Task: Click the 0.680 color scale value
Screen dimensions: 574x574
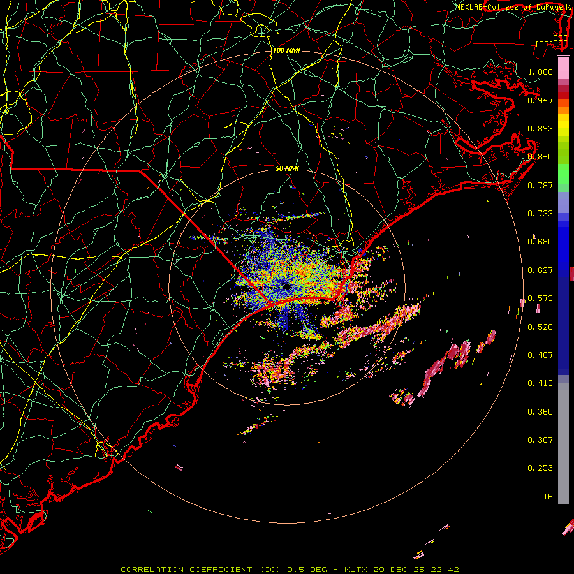Action: pos(540,242)
